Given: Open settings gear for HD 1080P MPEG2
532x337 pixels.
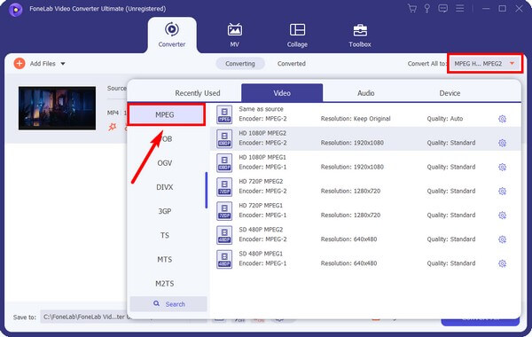Looking at the screenshot, I should [502, 143].
